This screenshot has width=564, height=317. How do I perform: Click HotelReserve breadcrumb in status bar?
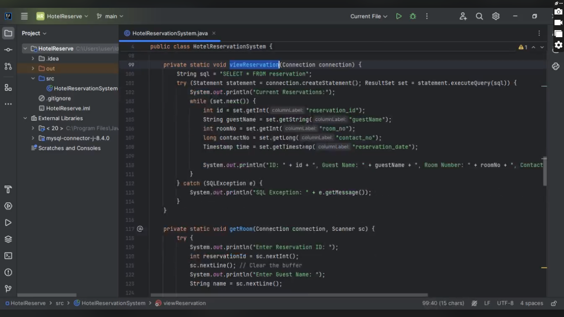[x=25, y=303]
